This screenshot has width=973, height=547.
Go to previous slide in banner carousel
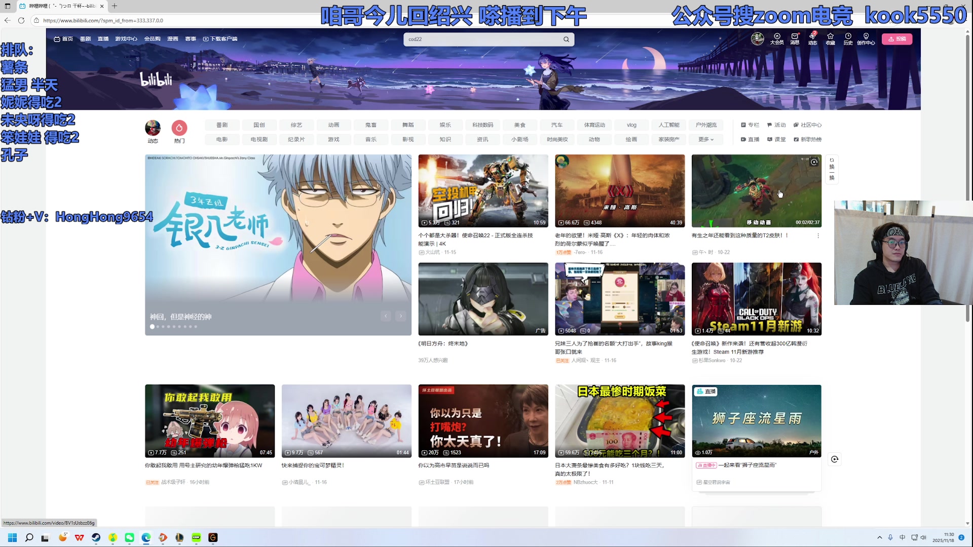pos(386,316)
